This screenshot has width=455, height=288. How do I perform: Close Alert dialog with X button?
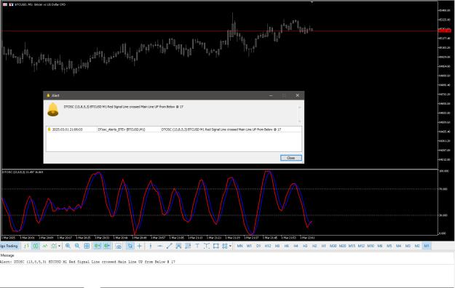pyautogui.click(x=297, y=95)
